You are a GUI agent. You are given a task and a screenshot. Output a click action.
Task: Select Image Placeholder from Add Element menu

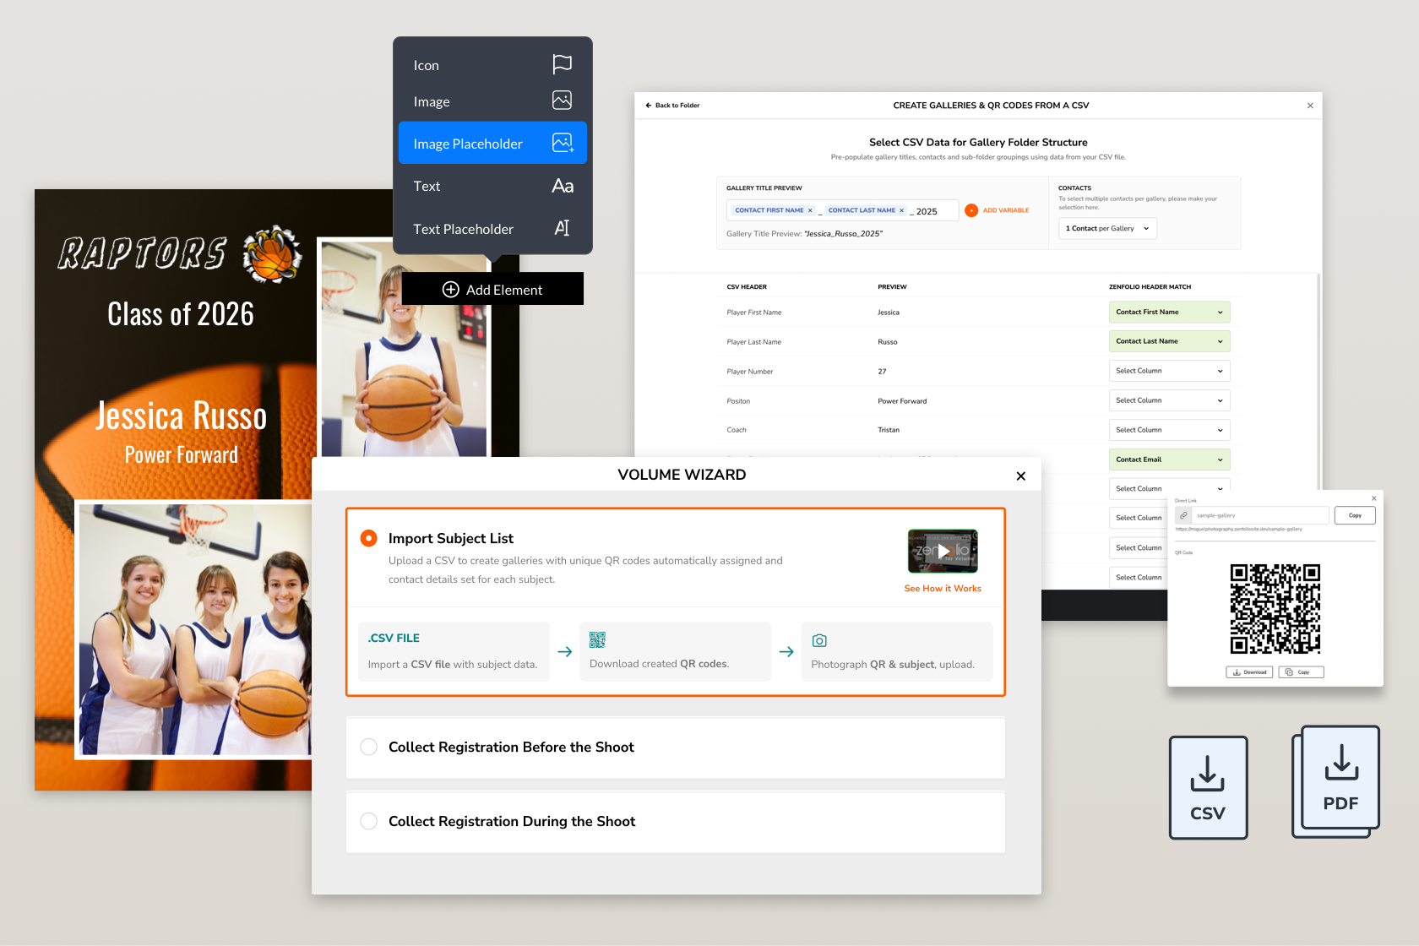(468, 144)
